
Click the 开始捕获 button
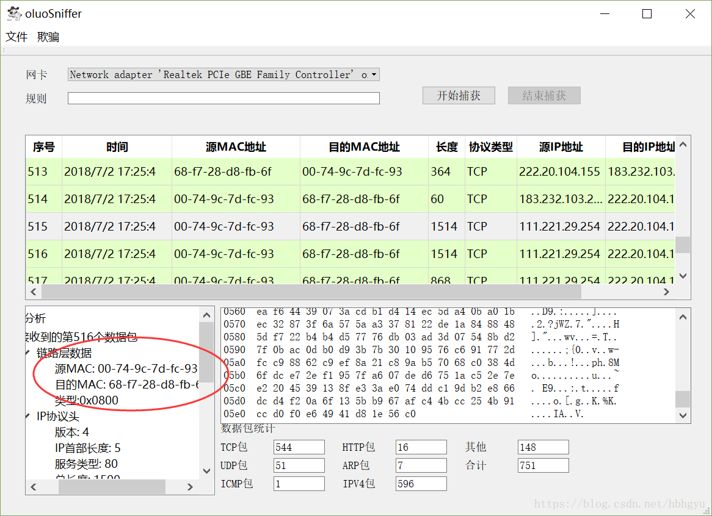(x=459, y=95)
